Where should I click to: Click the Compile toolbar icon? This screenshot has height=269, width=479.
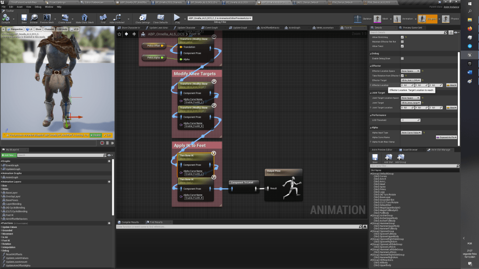coord(6,19)
